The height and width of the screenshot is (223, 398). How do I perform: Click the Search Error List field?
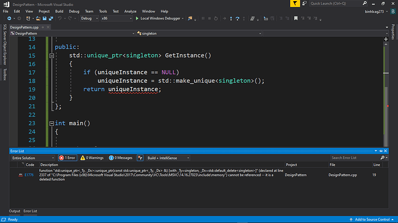355,158
